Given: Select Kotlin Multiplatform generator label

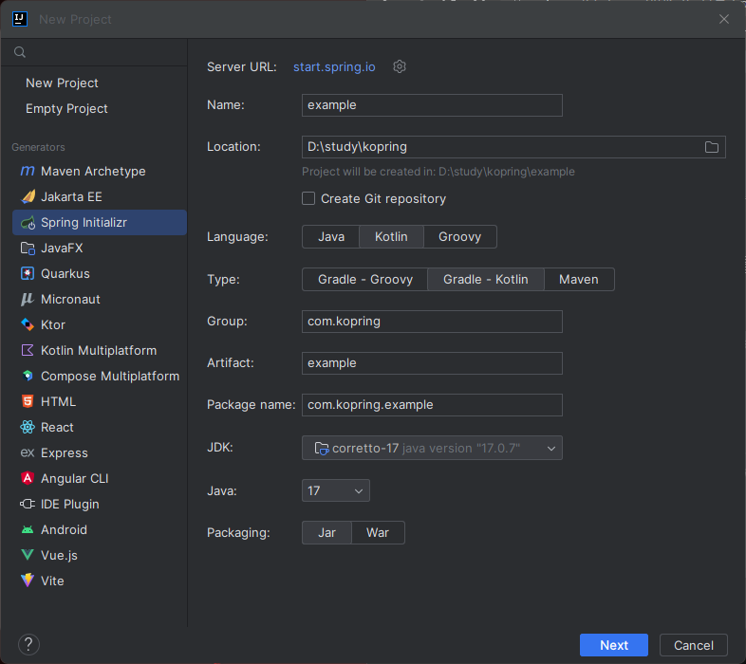Looking at the screenshot, I should 99,351.
